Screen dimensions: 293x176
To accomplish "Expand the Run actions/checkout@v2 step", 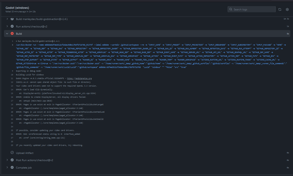I will tap(7, 26).
